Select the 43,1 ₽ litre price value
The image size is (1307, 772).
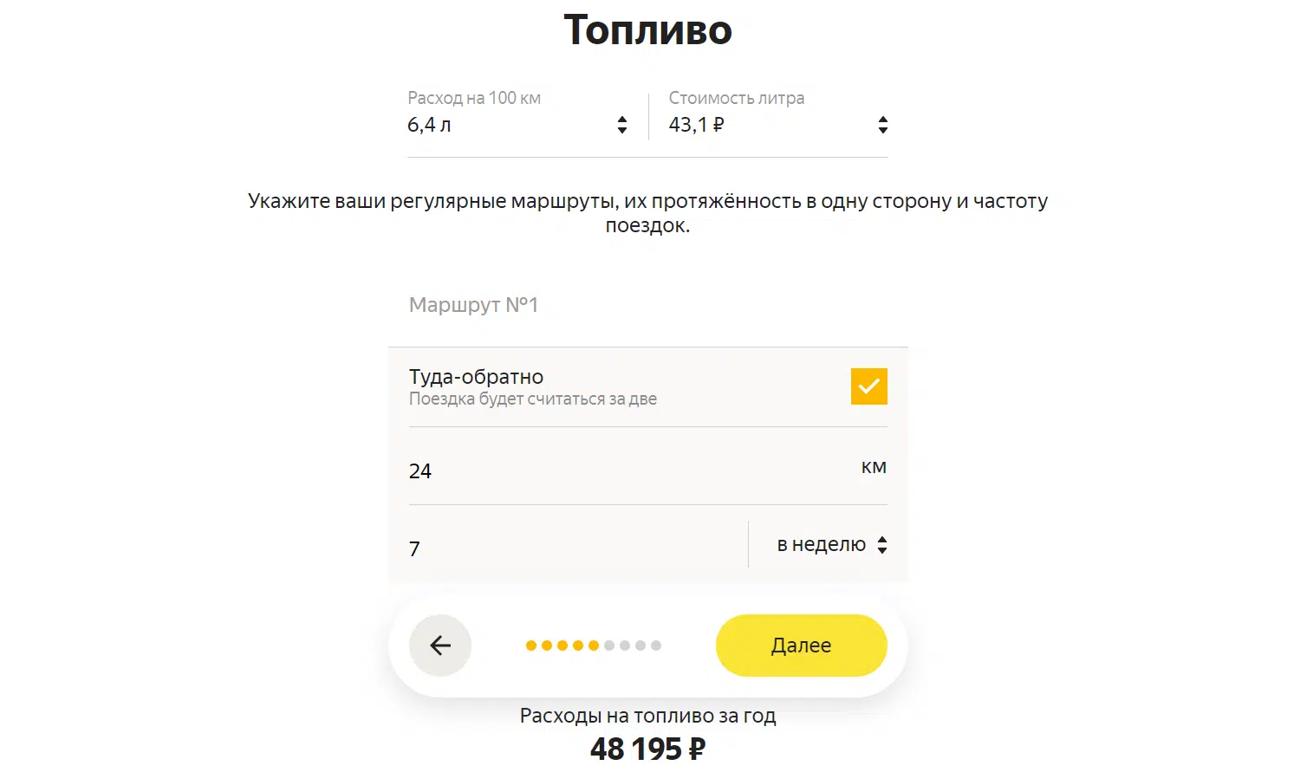pyautogui.click(x=696, y=125)
